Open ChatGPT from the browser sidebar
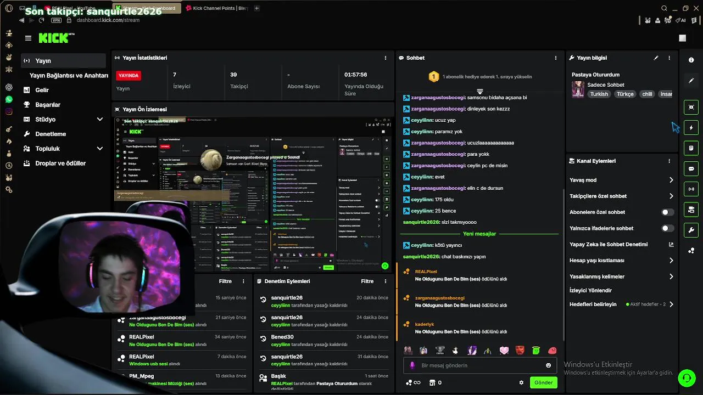Viewport: 703px width, 395px height. point(9,87)
